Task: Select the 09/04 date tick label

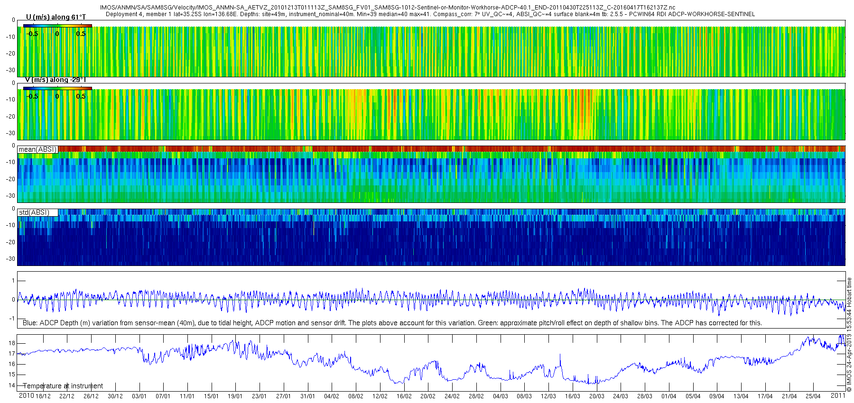Action: 717,396
